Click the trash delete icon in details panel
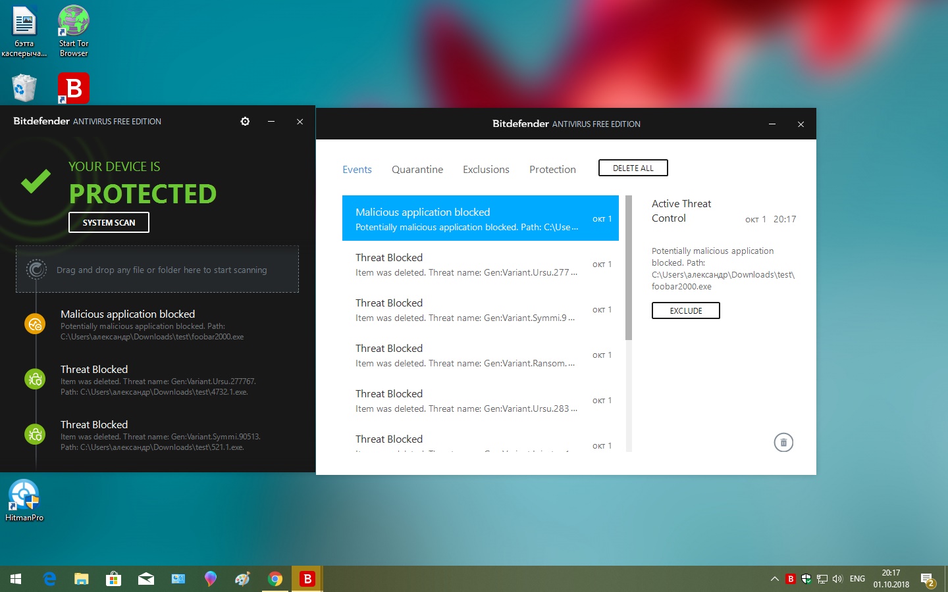Image resolution: width=948 pixels, height=592 pixels. [783, 443]
